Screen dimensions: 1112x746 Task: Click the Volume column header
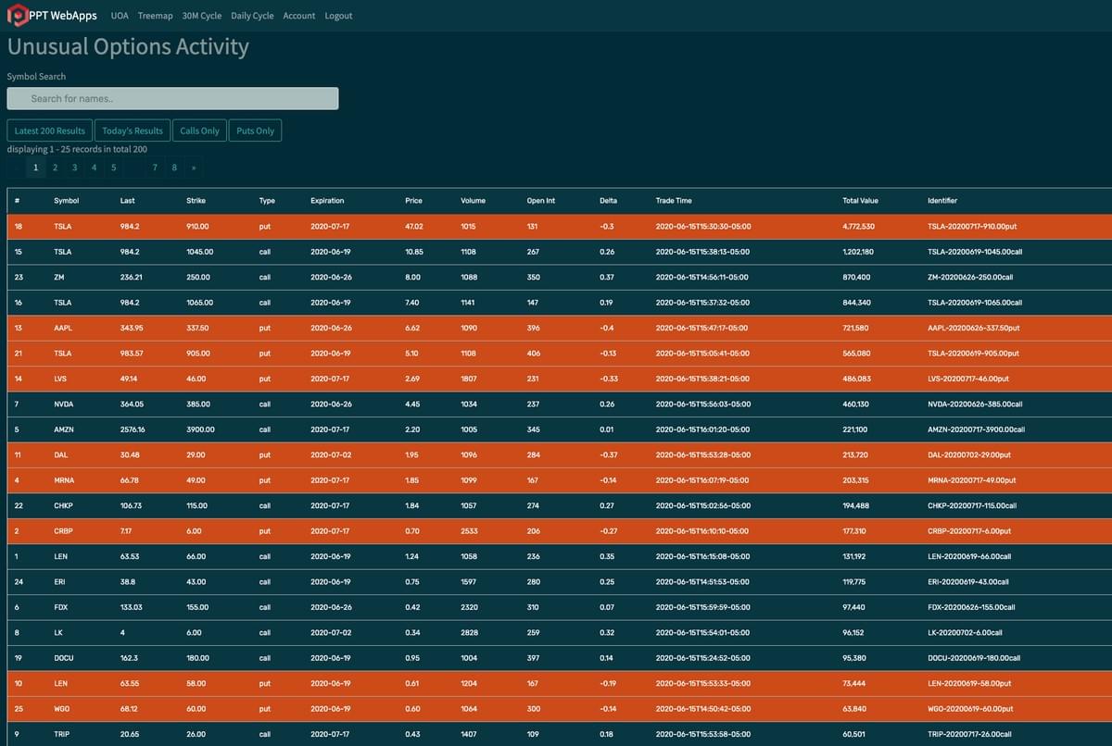(473, 201)
